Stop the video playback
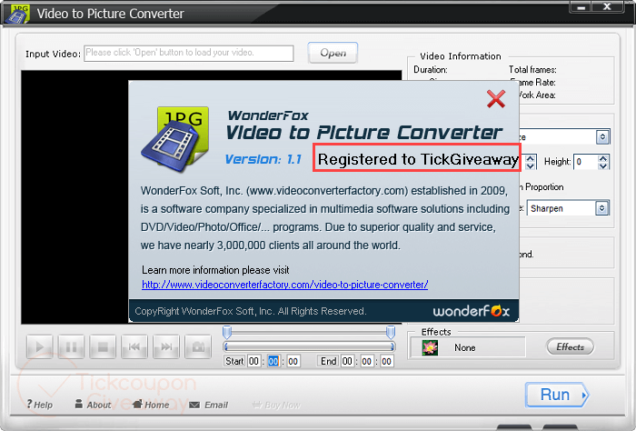Image resolution: width=636 pixels, height=431 pixels. coord(103,347)
